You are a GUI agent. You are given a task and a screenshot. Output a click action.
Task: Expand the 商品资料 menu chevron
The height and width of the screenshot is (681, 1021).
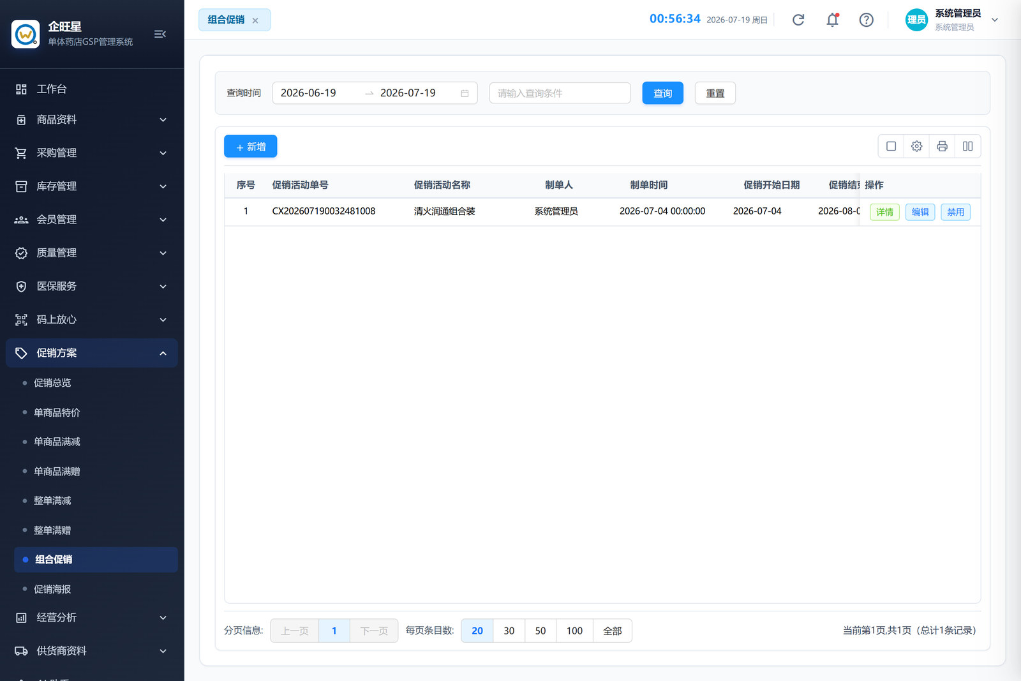[x=163, y=120]
